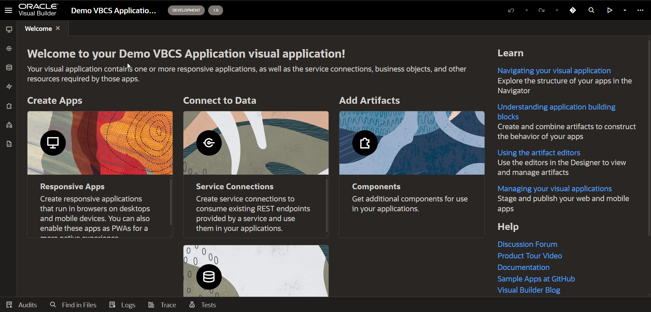Image resolution: width=651 pixels, height=312 pixels.
Task: Click the Service Connections heading
Action: [x=235, y=187]
